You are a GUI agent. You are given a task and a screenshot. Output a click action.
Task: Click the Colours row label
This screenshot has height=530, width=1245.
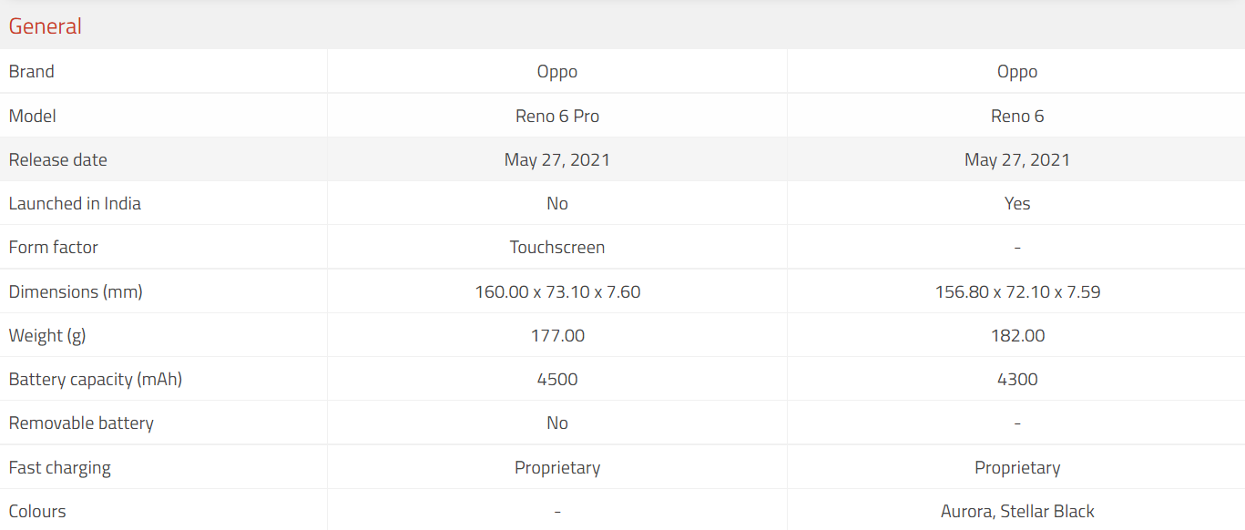point(37,511)
